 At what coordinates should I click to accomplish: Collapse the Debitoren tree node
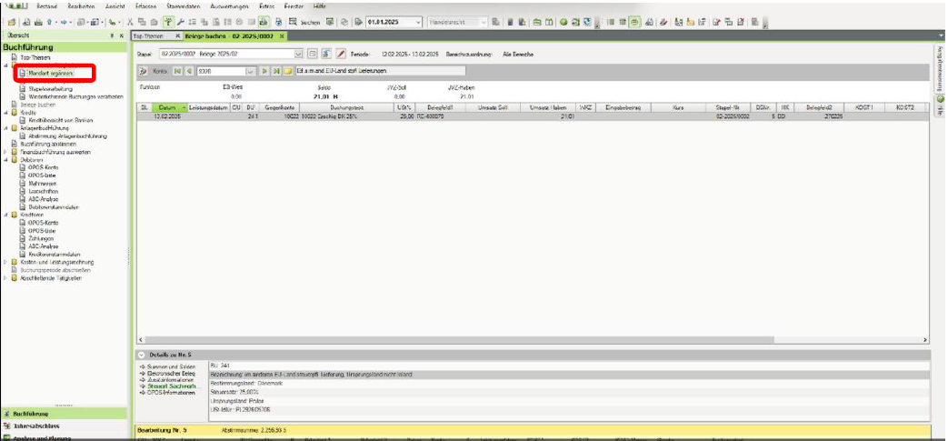(x=5, y=162)
